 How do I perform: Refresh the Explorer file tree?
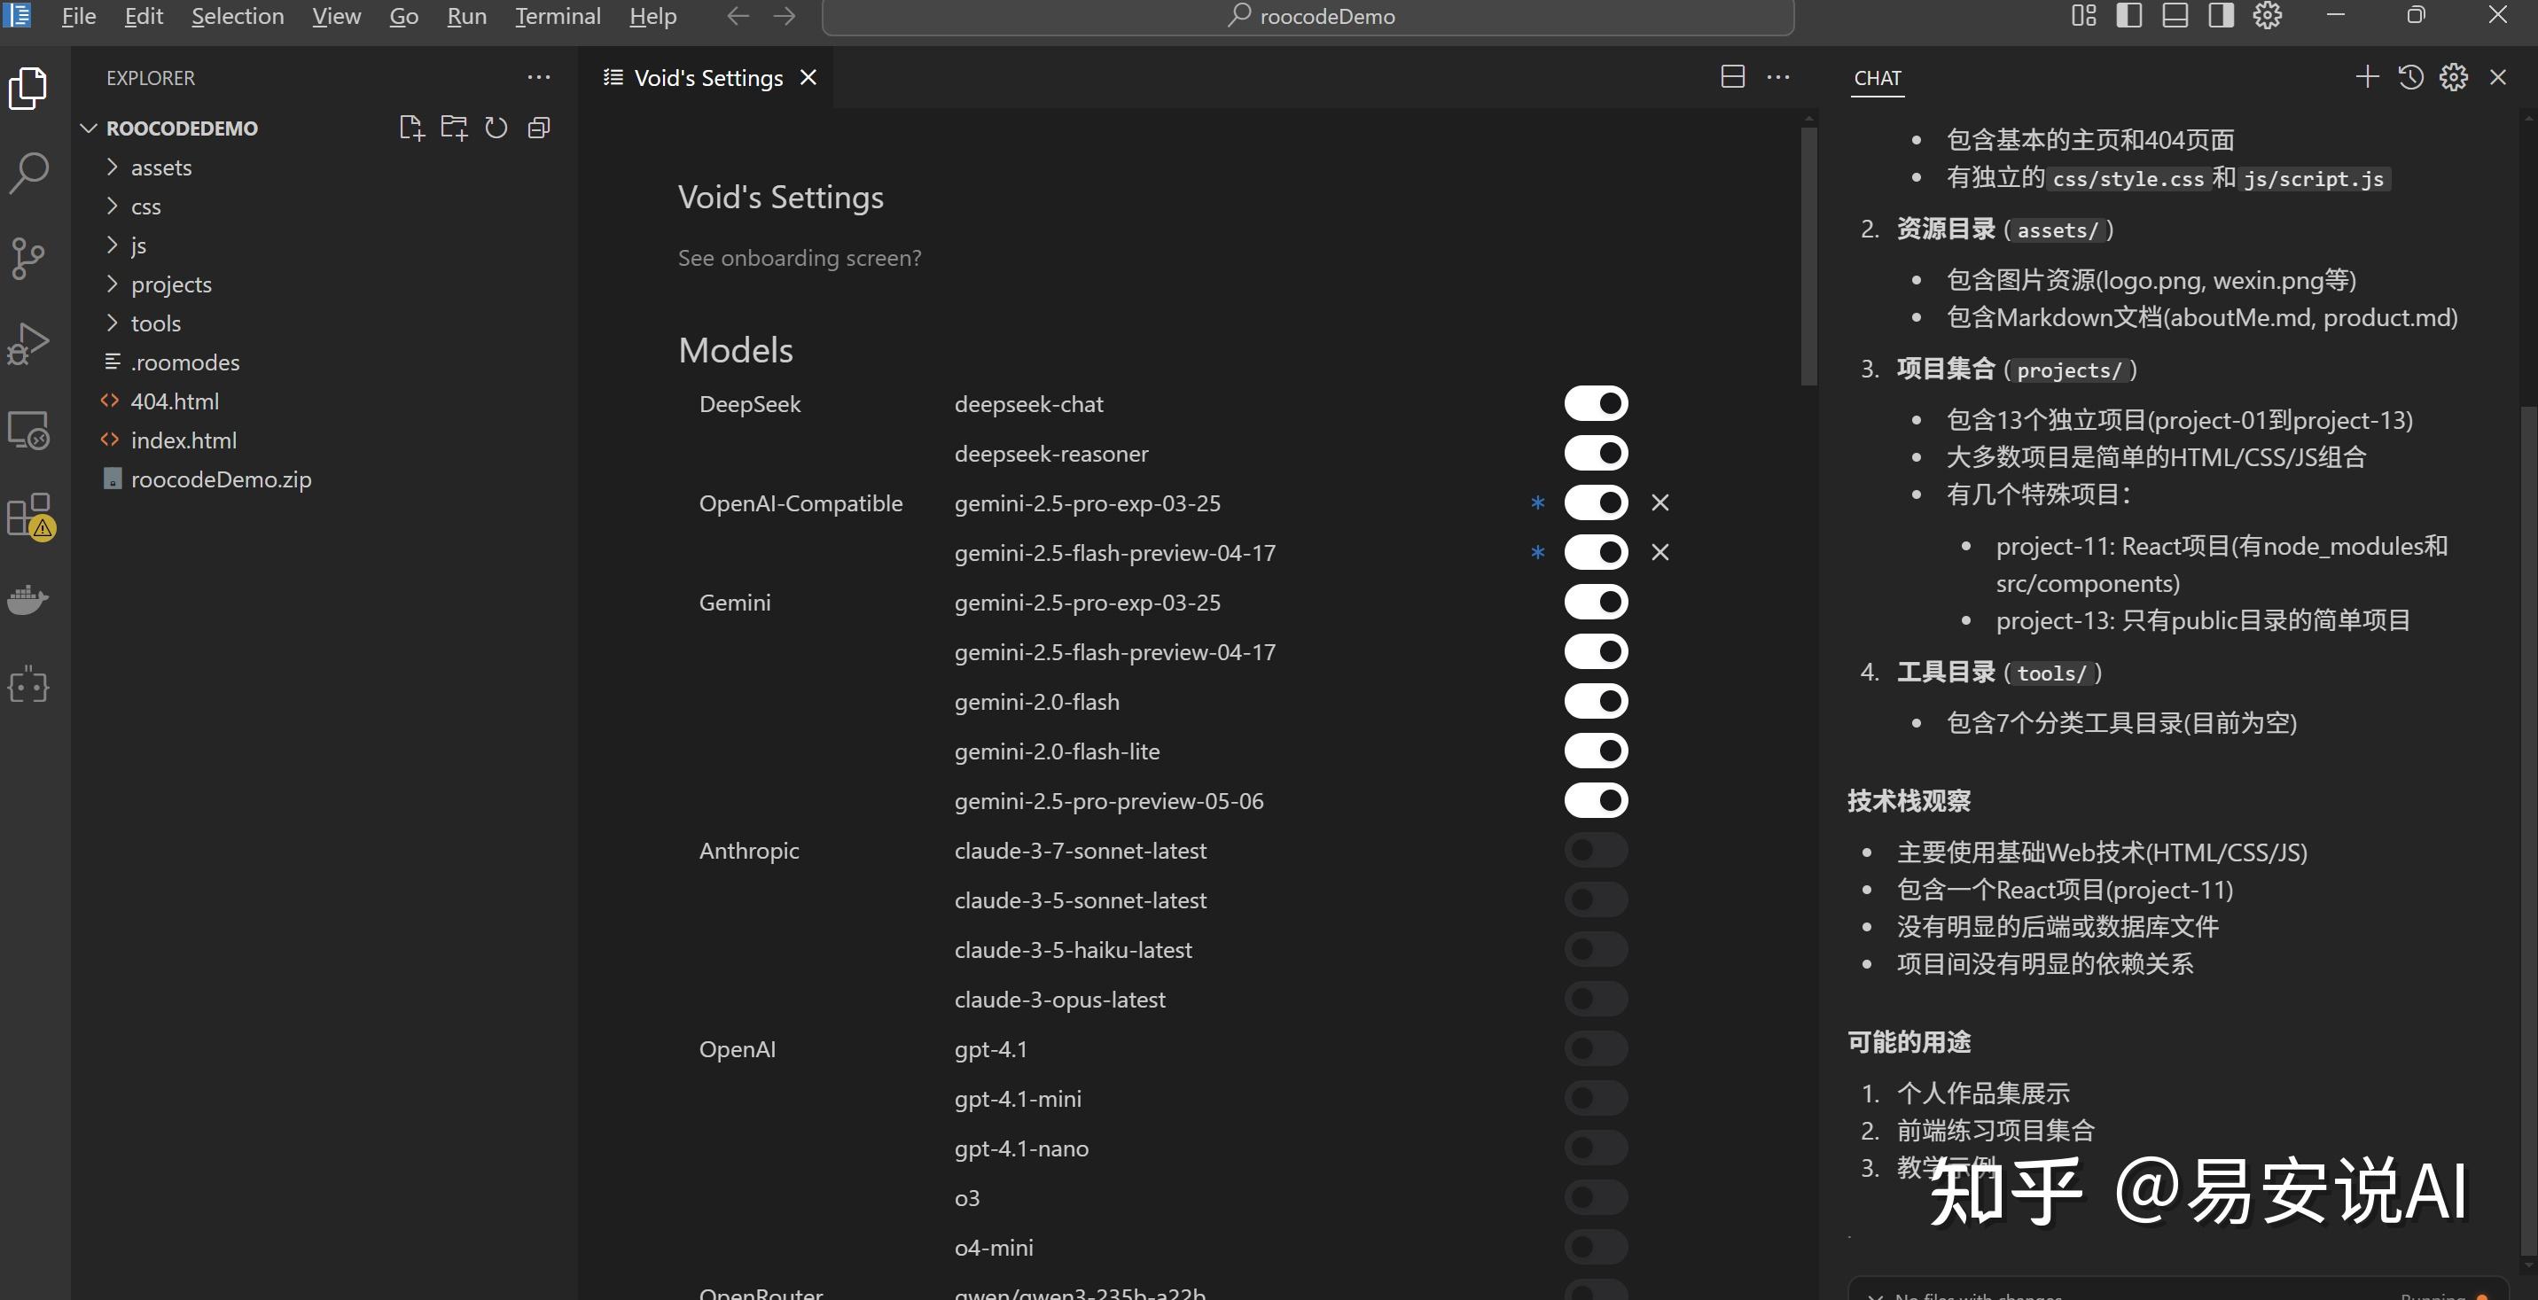tap(496, 128)
